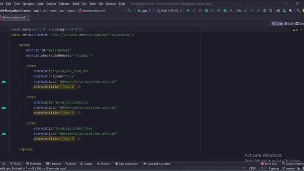Open the Pixel 4 API 30 device dropdown

pos(169,10)
